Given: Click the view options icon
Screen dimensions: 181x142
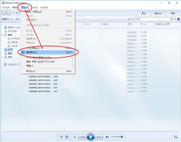Looking at the screenshot, I should tap(130, 19).
